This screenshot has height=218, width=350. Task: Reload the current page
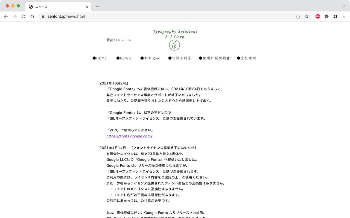24,16
